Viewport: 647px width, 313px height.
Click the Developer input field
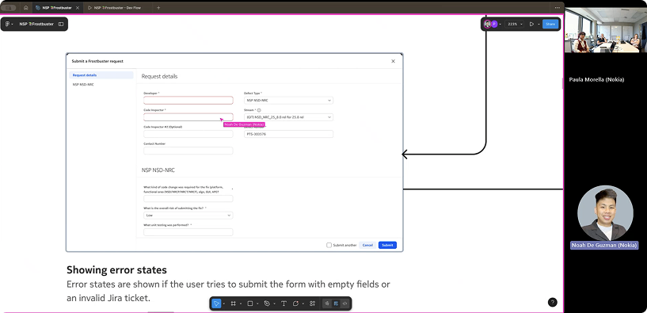188,101
